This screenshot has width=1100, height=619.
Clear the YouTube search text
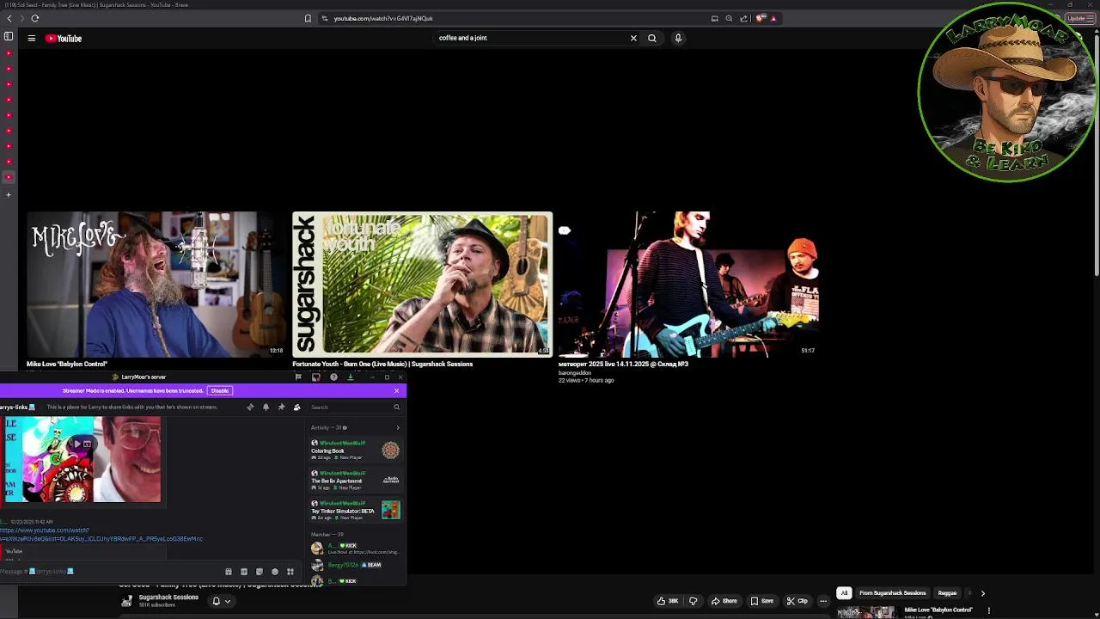coord(633,38)
